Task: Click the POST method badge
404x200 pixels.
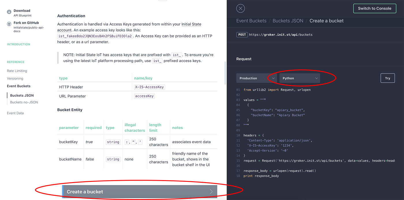Action: click(242, 34)
